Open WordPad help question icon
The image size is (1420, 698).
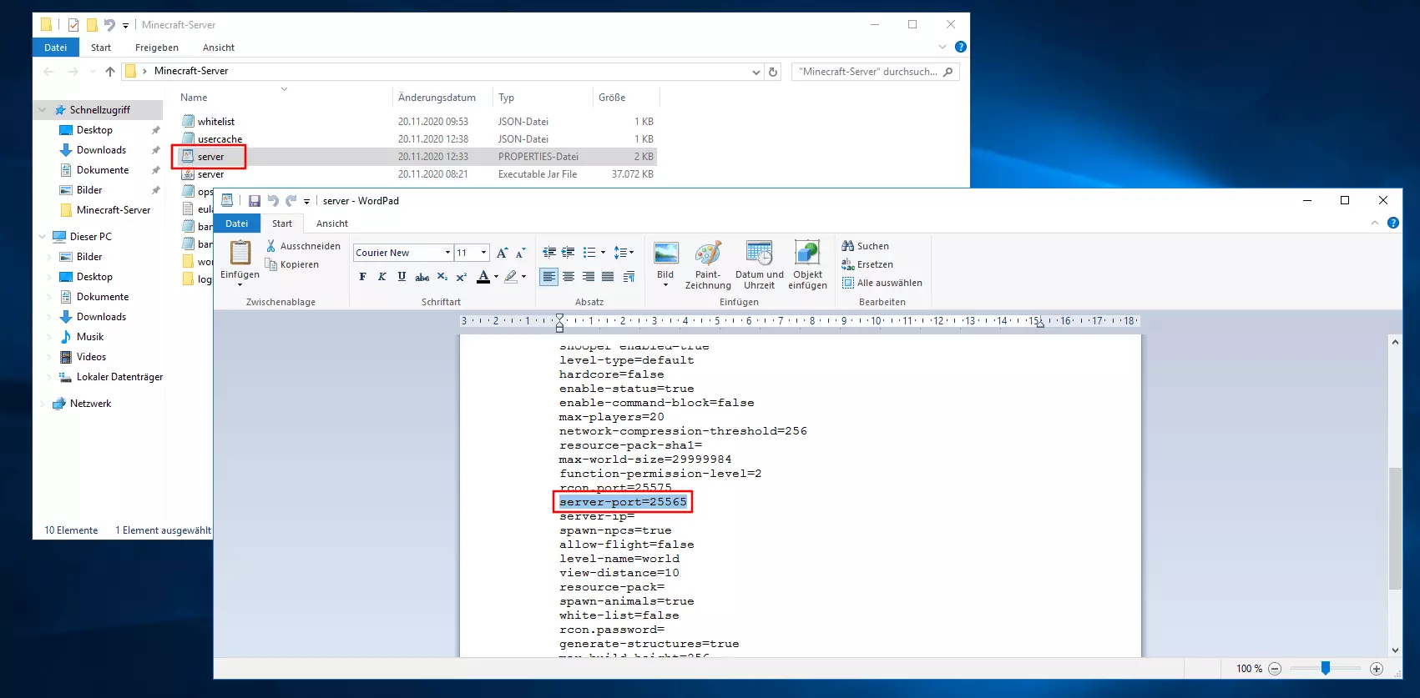pos(1392,223)
